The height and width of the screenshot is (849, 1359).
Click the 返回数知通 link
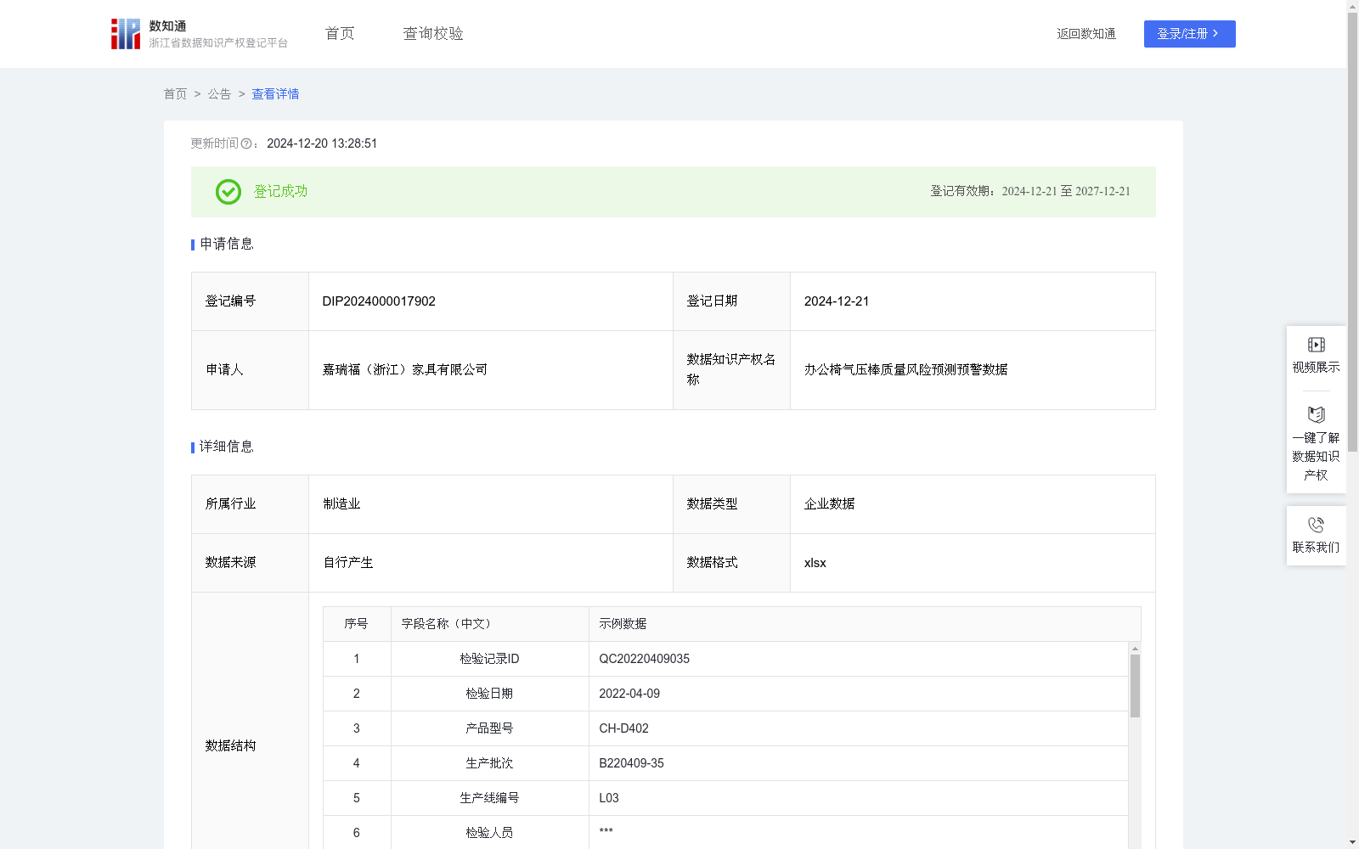click(1086, 33)
